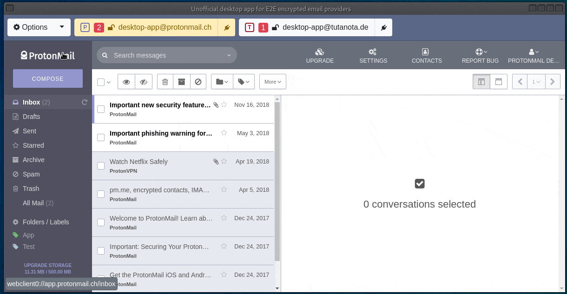Check the 'Welcome to ProtonMail' message box
This screenshot has width=567, height=294.
coord(101,222)
